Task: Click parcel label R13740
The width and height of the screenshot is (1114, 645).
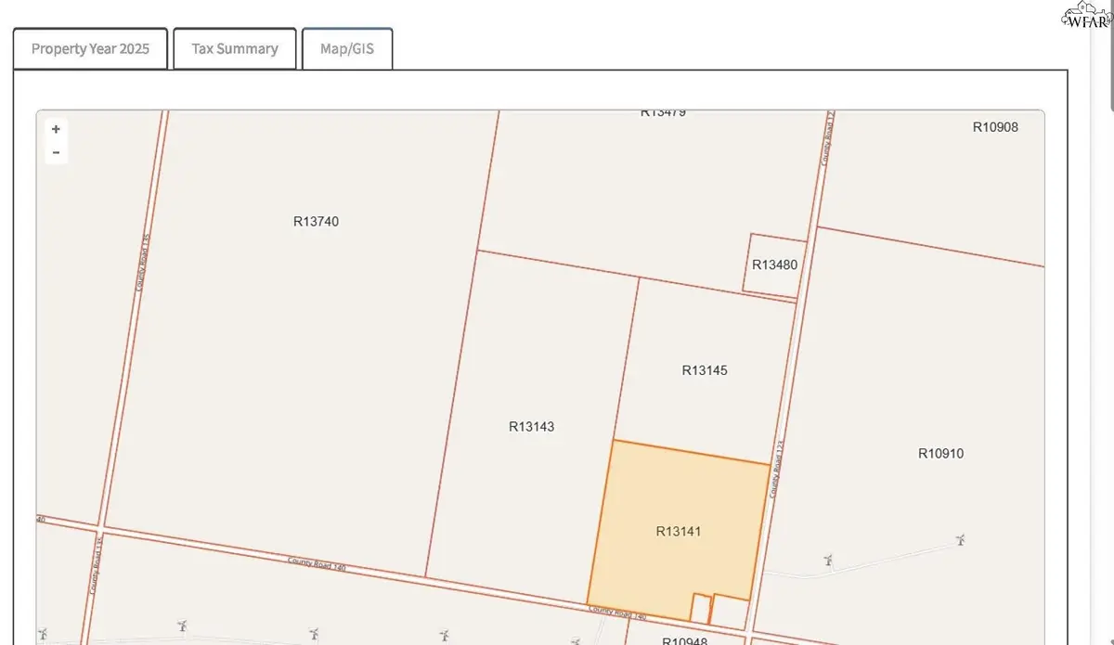Action: coord(316,222)
